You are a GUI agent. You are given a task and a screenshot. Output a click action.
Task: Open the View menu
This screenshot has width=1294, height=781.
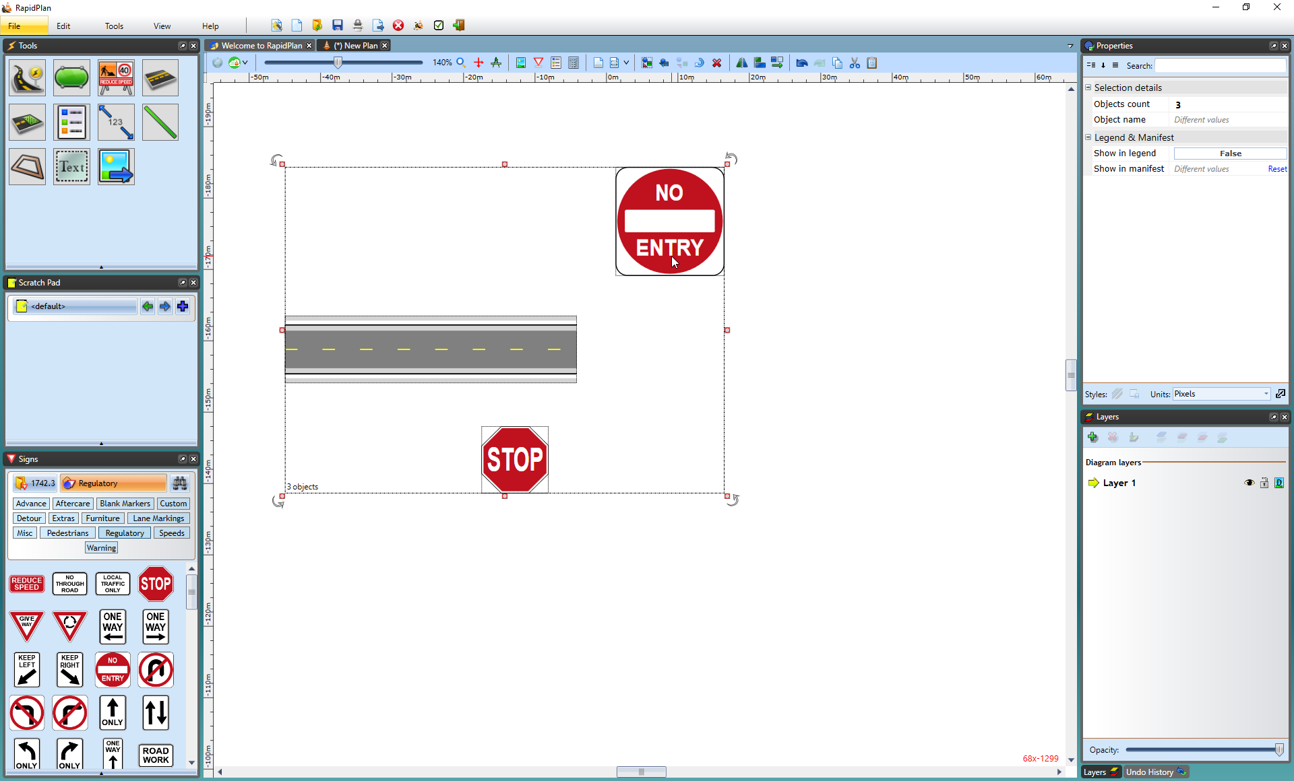click(x=162, y=26)
